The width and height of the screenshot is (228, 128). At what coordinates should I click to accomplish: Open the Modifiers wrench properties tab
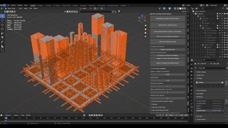click(192, 94)
